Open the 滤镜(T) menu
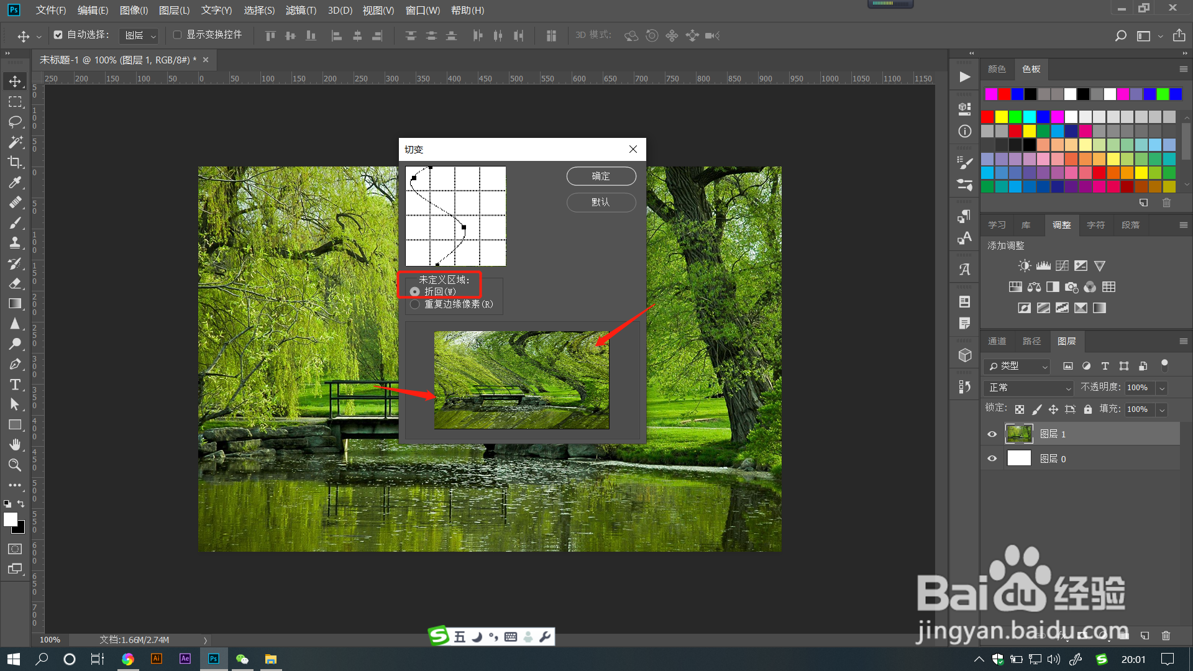Screen dimensions: 1193x671 (x=301, y=11)
